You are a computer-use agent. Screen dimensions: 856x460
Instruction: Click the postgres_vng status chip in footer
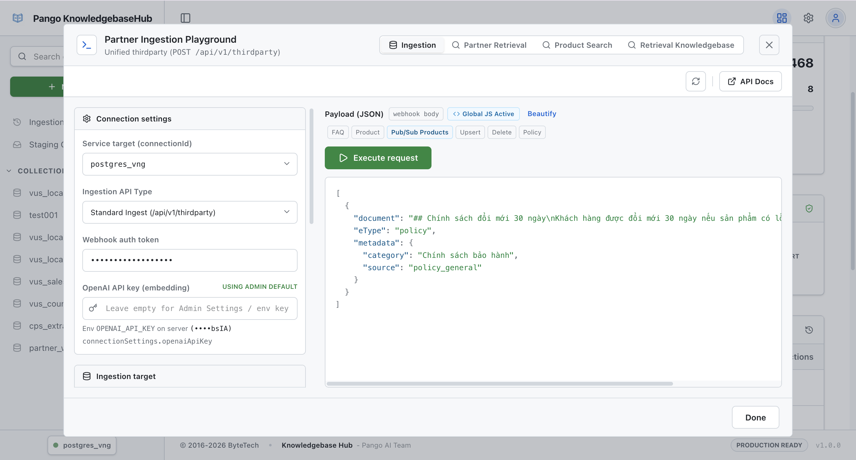pos(82,445)
